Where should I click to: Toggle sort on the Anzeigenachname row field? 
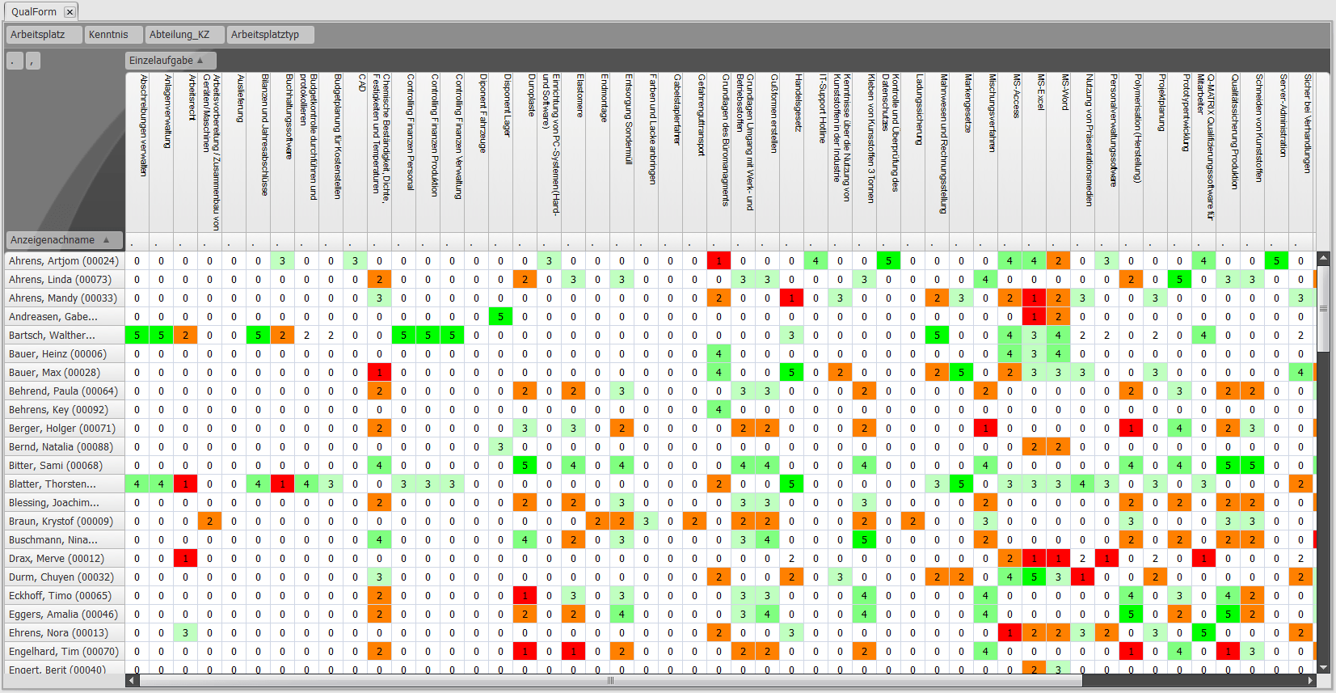(64, 240)
